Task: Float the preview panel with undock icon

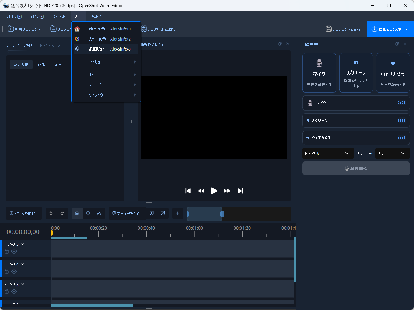Action: (x=280, y=44)
